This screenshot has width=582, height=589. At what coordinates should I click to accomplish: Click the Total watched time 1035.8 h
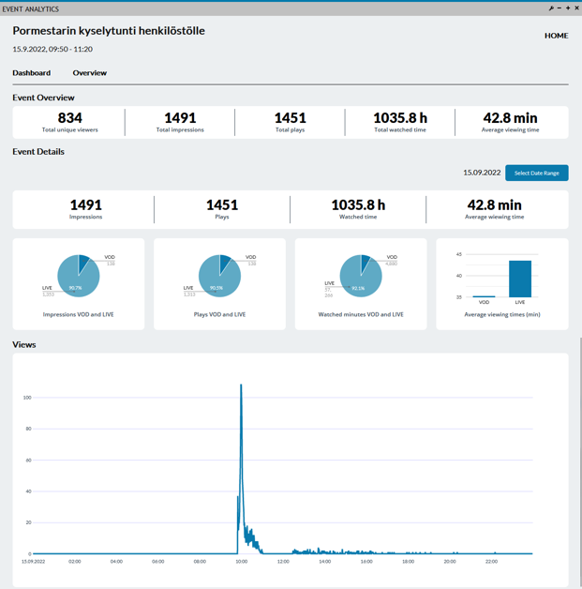pos(400,118)
